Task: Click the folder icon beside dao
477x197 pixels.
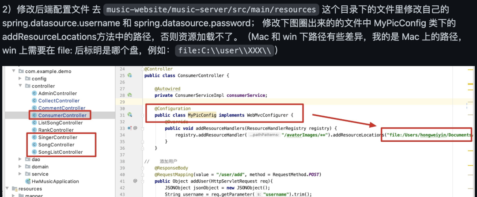Action: tap(28, 159)
